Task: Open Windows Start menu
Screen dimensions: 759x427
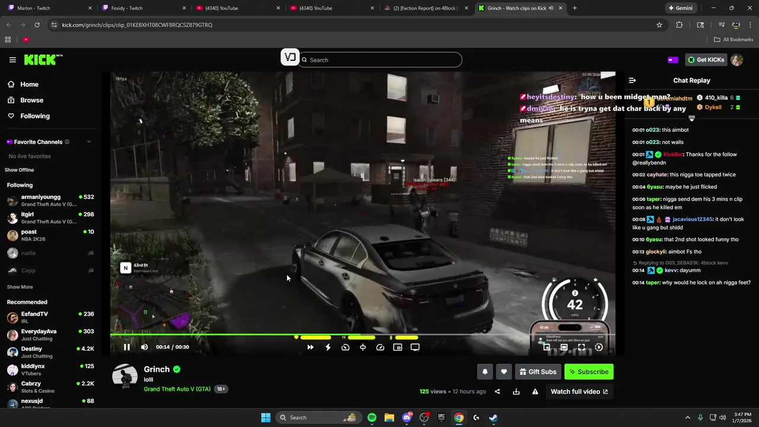Action: tap(266, 418)
